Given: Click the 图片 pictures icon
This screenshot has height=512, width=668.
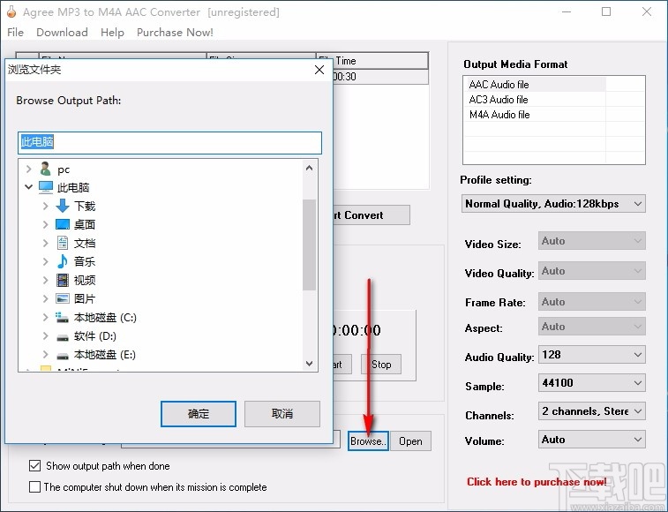Looking at the screenshot, I should (x=62, y=298).
